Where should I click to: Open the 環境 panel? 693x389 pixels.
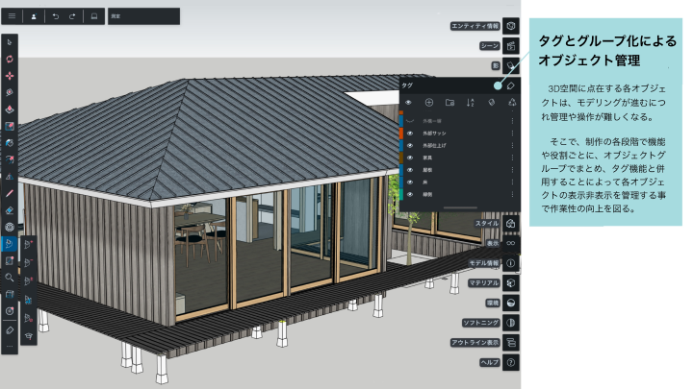511,303
